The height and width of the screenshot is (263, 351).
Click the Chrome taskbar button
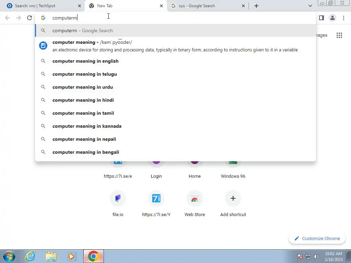click(x=94, y=256)
